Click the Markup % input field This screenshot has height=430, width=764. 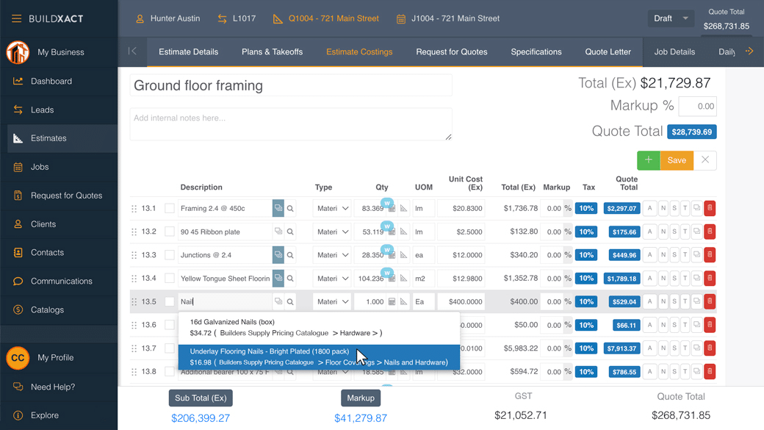click(x=697, y=107)
